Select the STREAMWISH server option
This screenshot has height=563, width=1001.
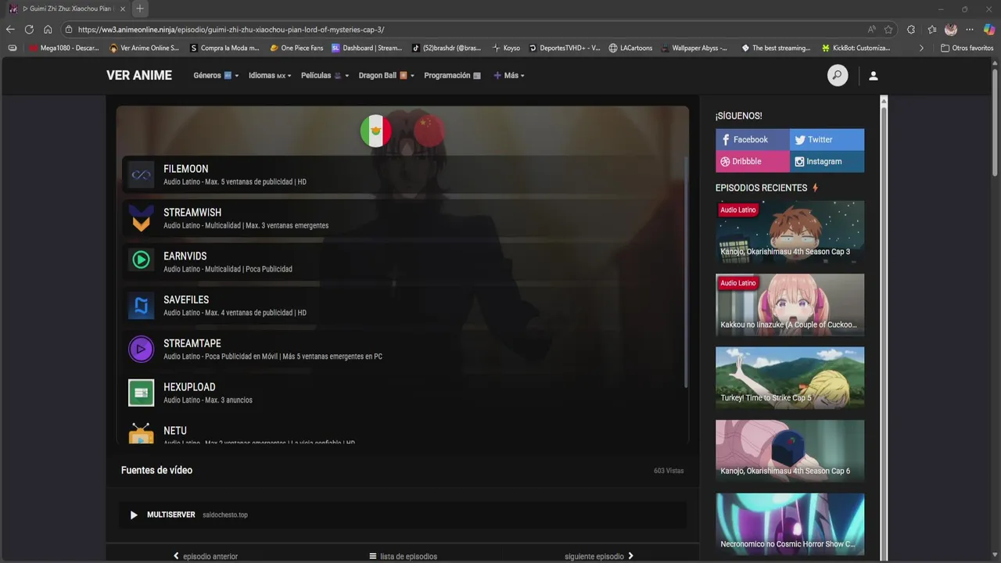402,219
